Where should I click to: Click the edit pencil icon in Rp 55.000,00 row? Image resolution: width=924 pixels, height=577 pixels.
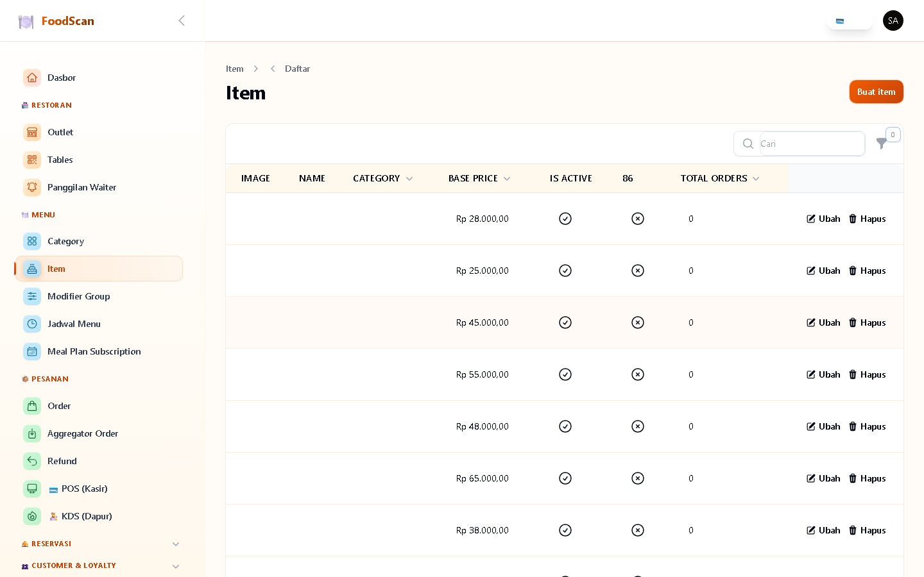pos(811,374)
